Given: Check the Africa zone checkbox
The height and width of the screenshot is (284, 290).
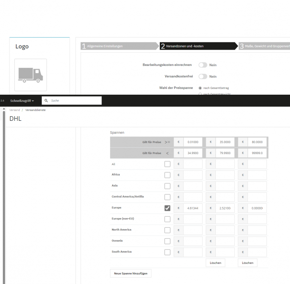Looking at the screenshot, I should pos(167,175).
